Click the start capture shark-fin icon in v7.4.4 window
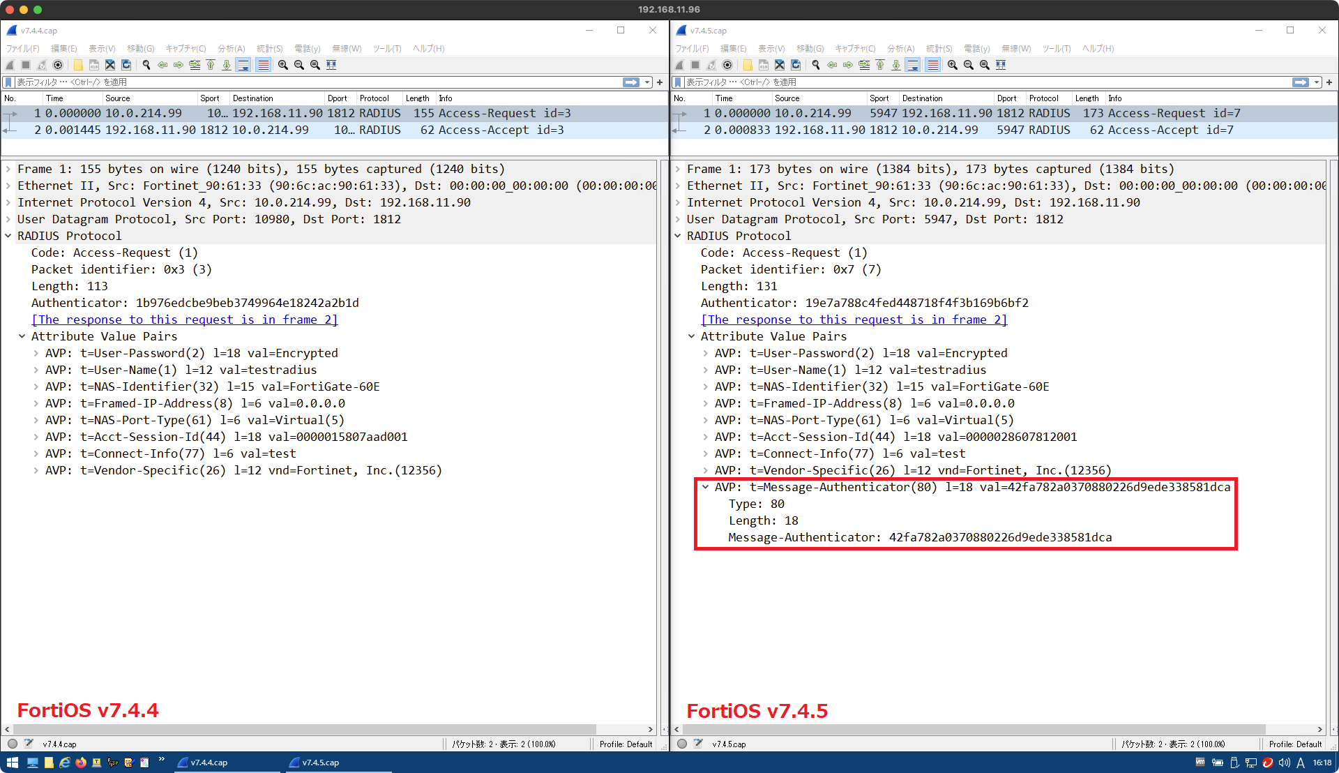The width and height of the screenshot is (1339, 773). pos(10,65)
